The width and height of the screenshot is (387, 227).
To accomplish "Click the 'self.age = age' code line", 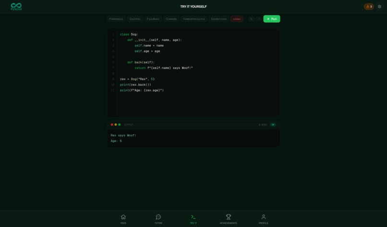I will (x=147, y=51).
